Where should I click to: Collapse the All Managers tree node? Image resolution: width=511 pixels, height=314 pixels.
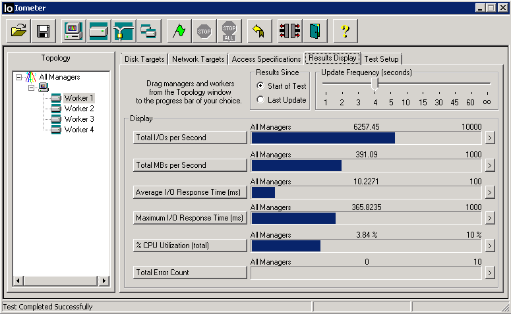[19, 77]
